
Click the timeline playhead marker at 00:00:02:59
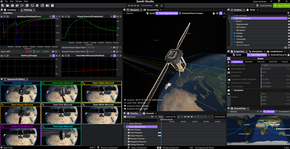coord(161,120)
